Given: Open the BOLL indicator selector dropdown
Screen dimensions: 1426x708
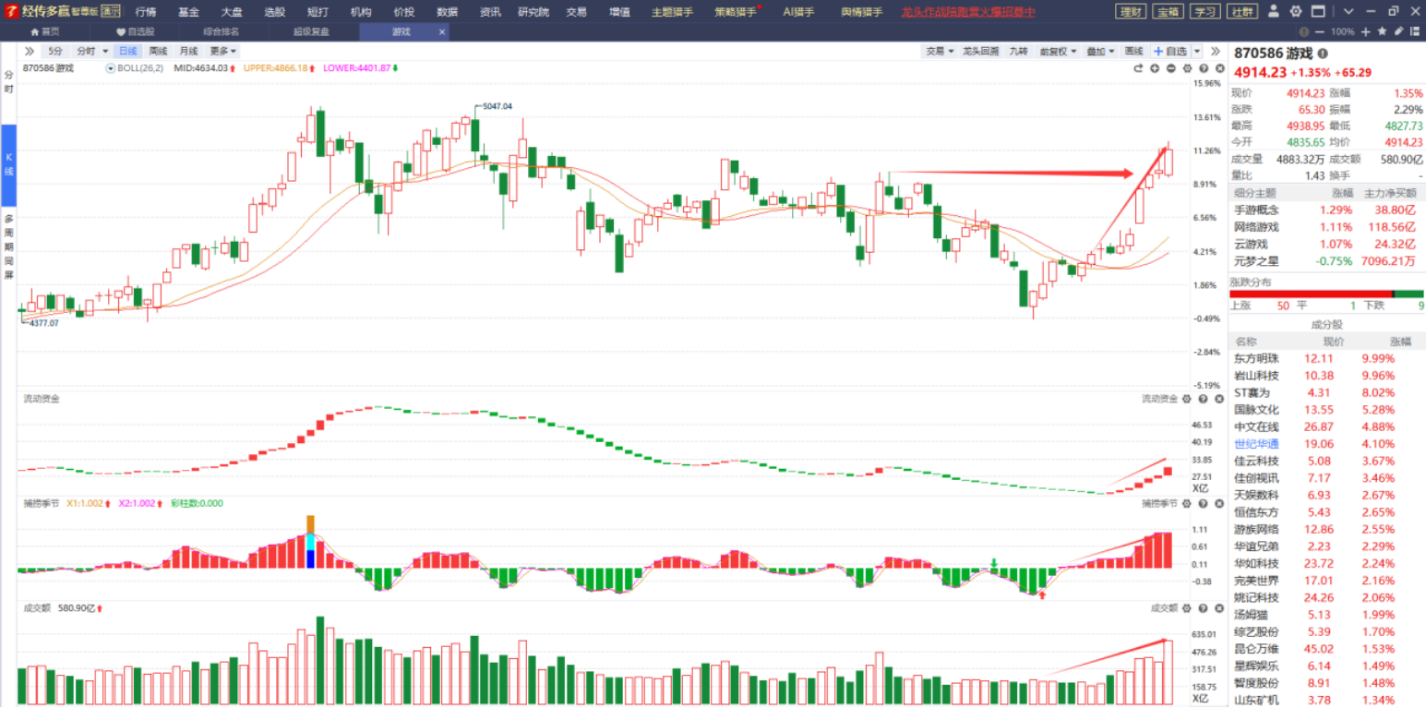Looking at the screenshot, I should (112, 68).
